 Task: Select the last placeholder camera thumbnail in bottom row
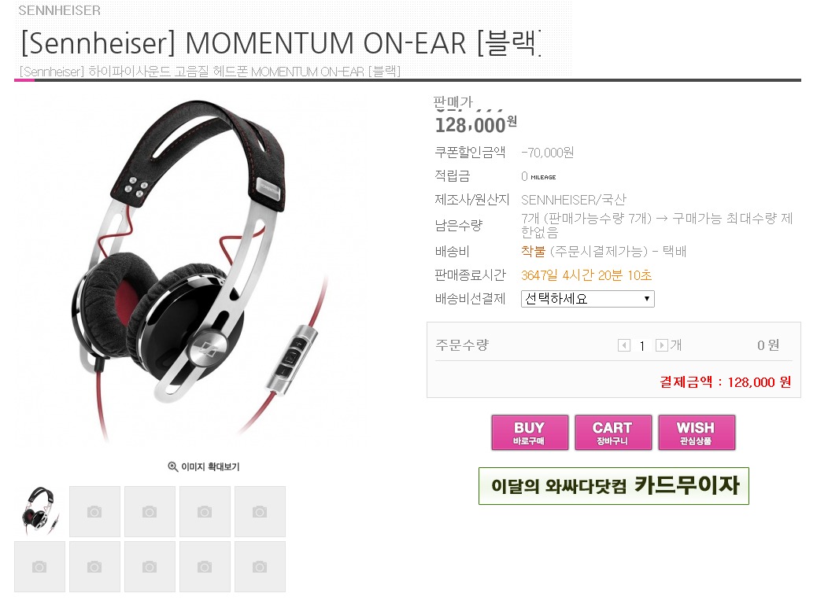click(260, 566)
